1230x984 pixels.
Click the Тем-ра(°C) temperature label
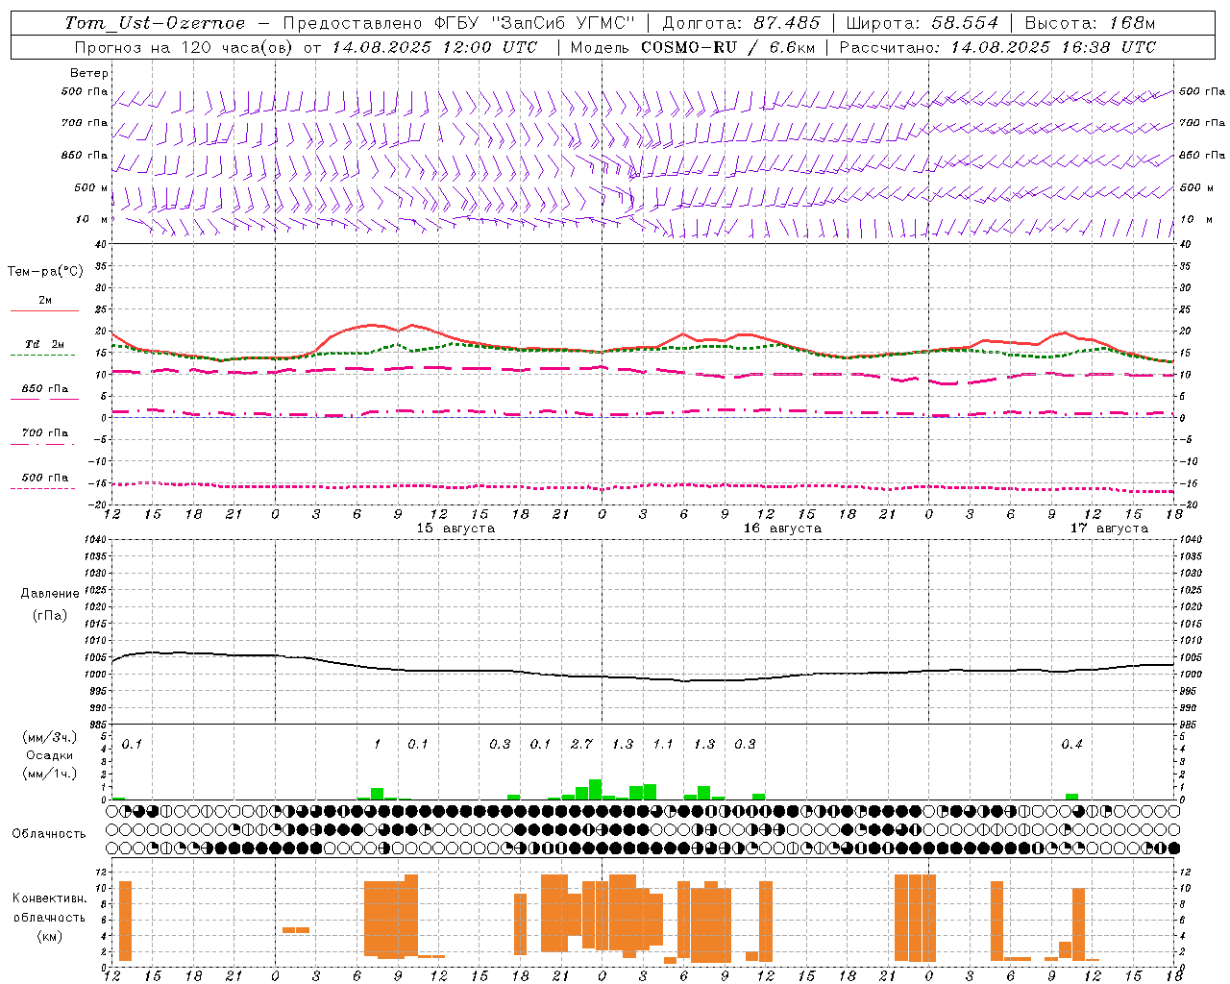pos(45,272)
